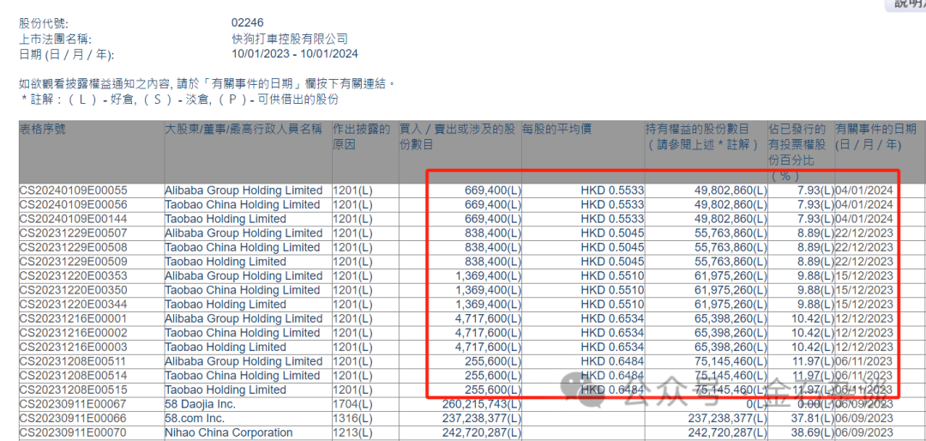Select 1,369,400(L) in row CS20231220E00353
The image size is (926, 441).
[487, 276]
